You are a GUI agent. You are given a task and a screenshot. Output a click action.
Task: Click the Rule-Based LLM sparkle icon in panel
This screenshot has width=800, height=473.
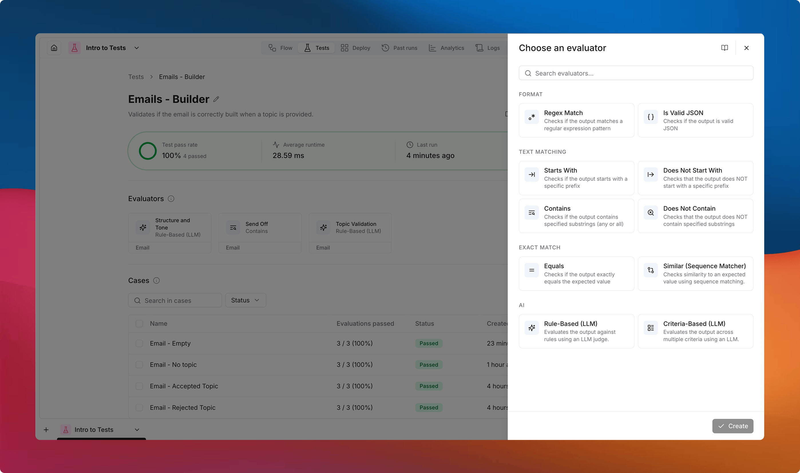(532, 328)
